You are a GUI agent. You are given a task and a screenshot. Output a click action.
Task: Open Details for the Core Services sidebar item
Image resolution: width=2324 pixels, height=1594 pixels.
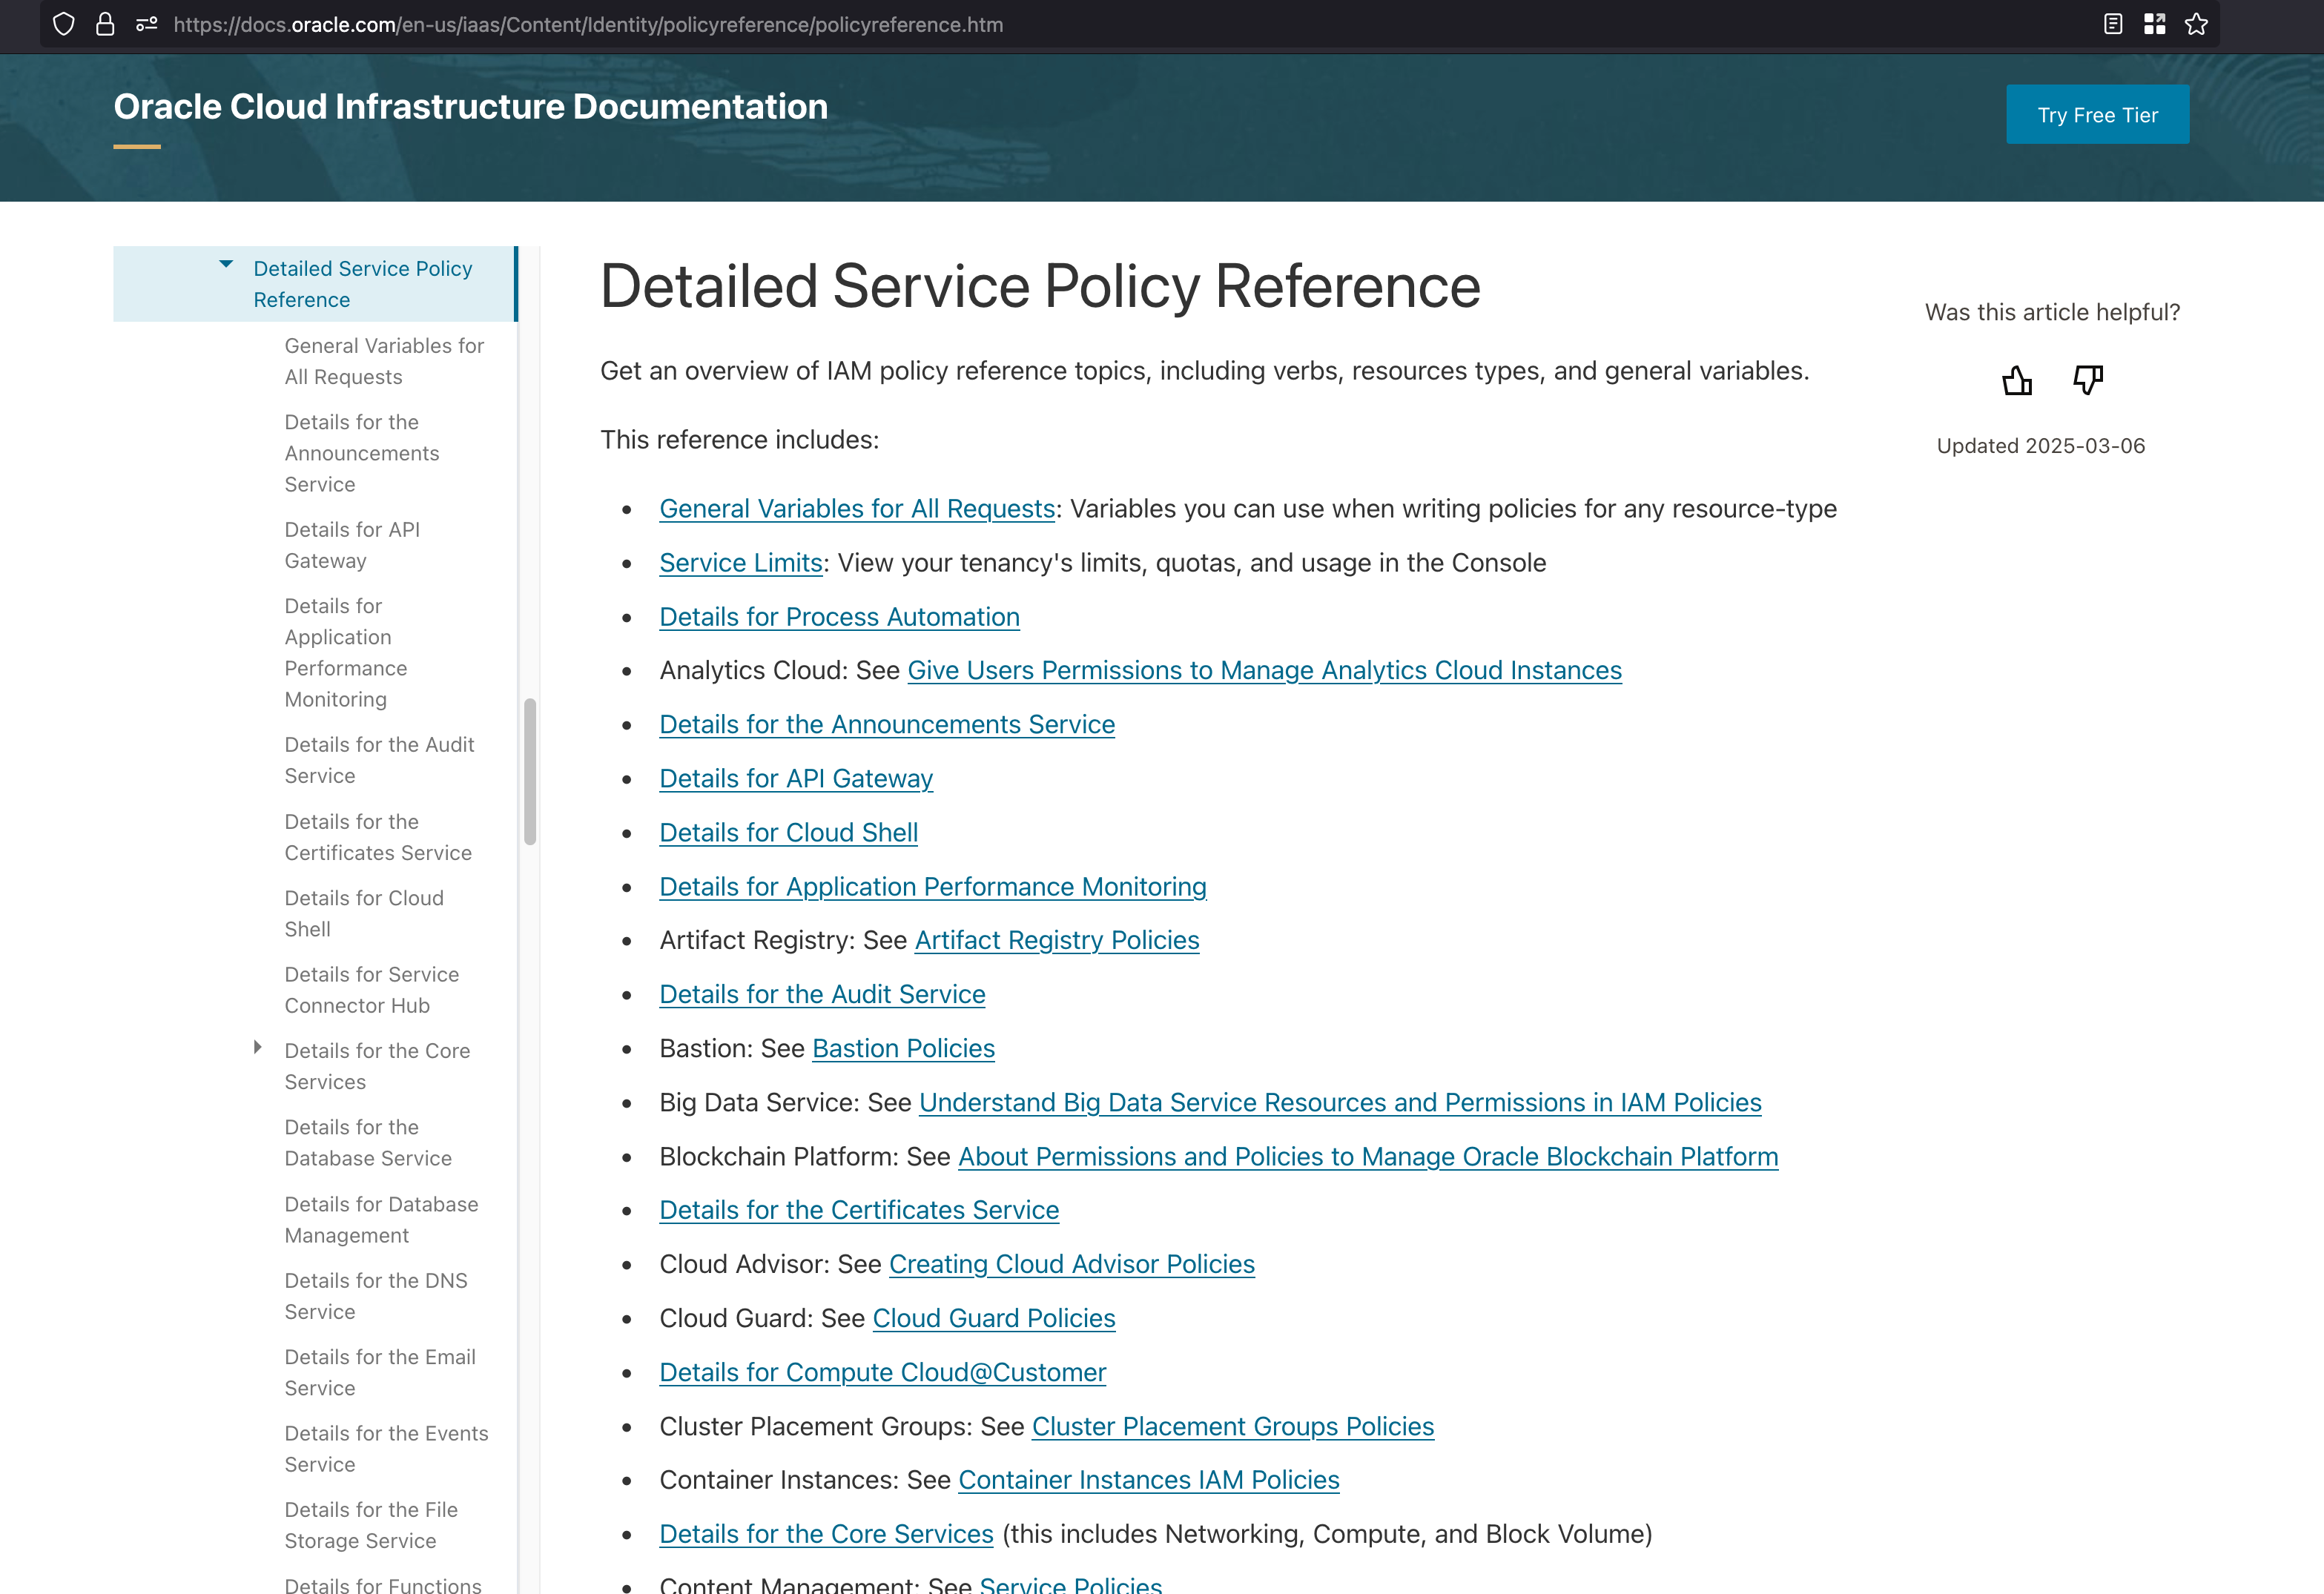tap(377, 1067)
